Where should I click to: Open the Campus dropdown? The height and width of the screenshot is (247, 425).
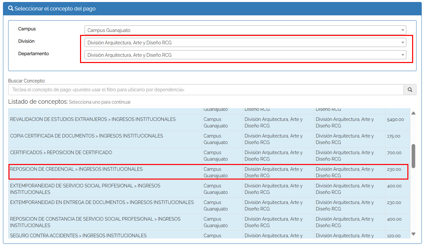(x=245, y=30)
